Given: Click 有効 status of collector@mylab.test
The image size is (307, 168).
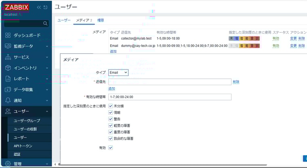Looking at the screenshot, I should tap(275, 39).
